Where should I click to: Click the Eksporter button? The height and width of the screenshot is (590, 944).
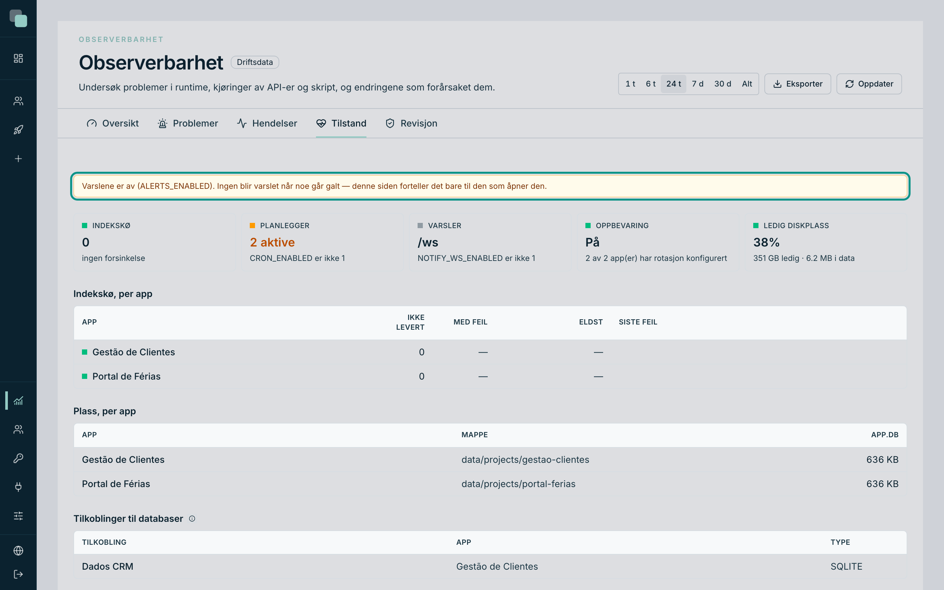797,84
